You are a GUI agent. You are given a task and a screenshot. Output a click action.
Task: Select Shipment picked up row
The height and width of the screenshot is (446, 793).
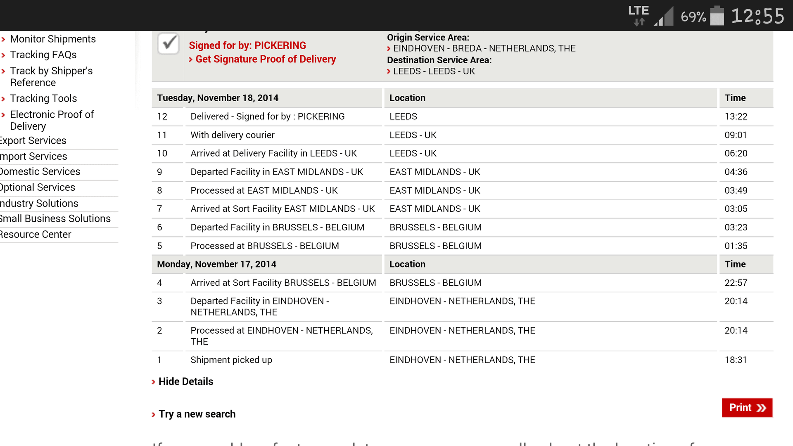[463, 360]
